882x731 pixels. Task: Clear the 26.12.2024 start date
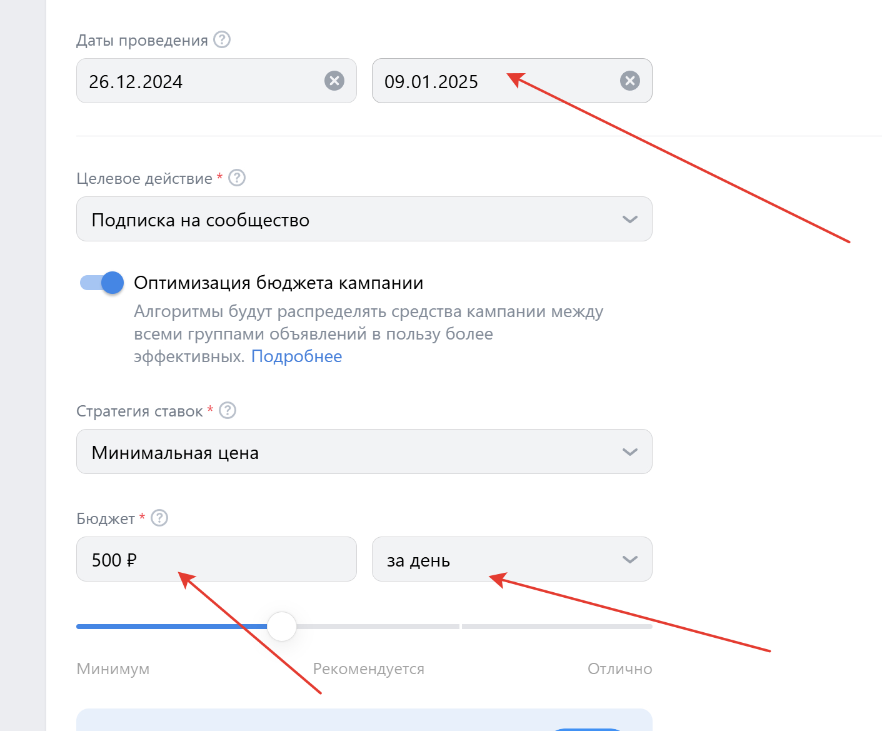tap(334, 81)
